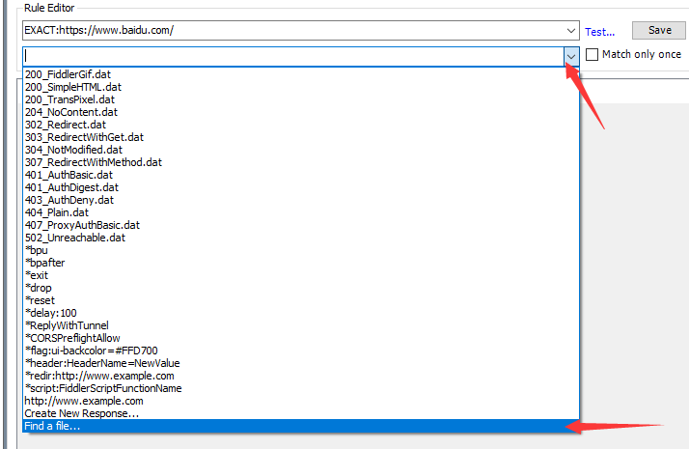Collapse the response action dropdown arrow
689x449 pixels.
click(571, 56)
